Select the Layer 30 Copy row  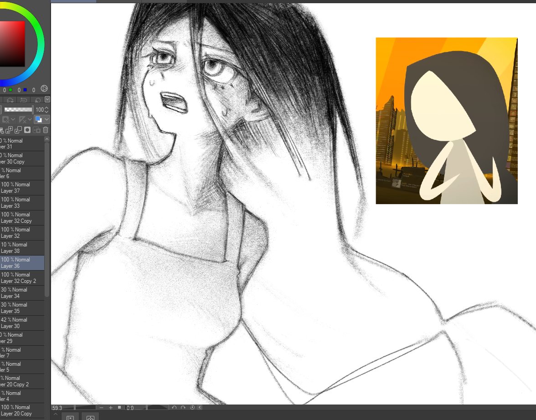pos(22,159)
